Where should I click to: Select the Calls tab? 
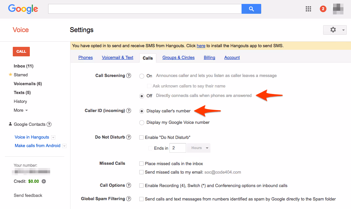point(148,58)
